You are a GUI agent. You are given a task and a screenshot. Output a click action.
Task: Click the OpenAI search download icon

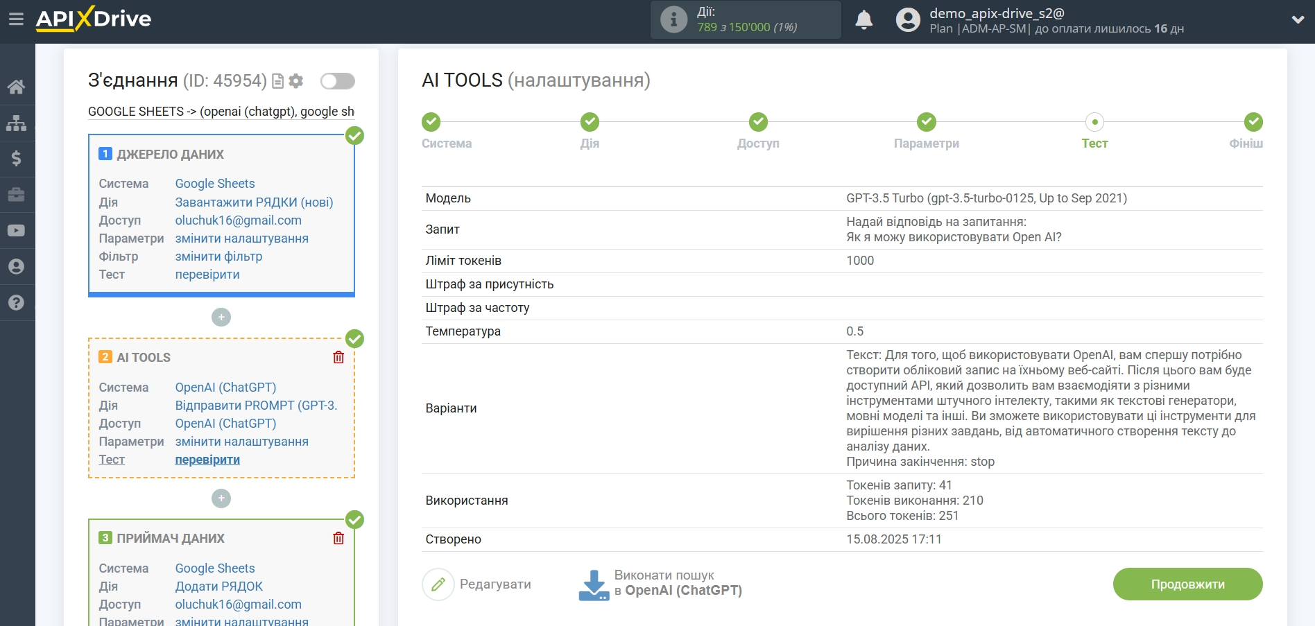594,584
